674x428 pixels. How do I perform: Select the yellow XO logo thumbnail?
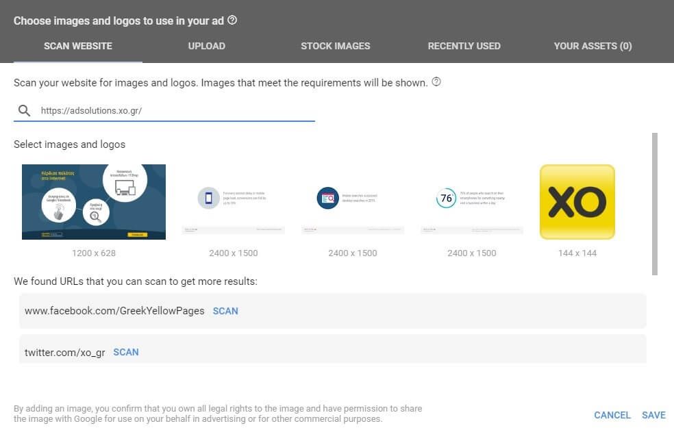point(577,202)
